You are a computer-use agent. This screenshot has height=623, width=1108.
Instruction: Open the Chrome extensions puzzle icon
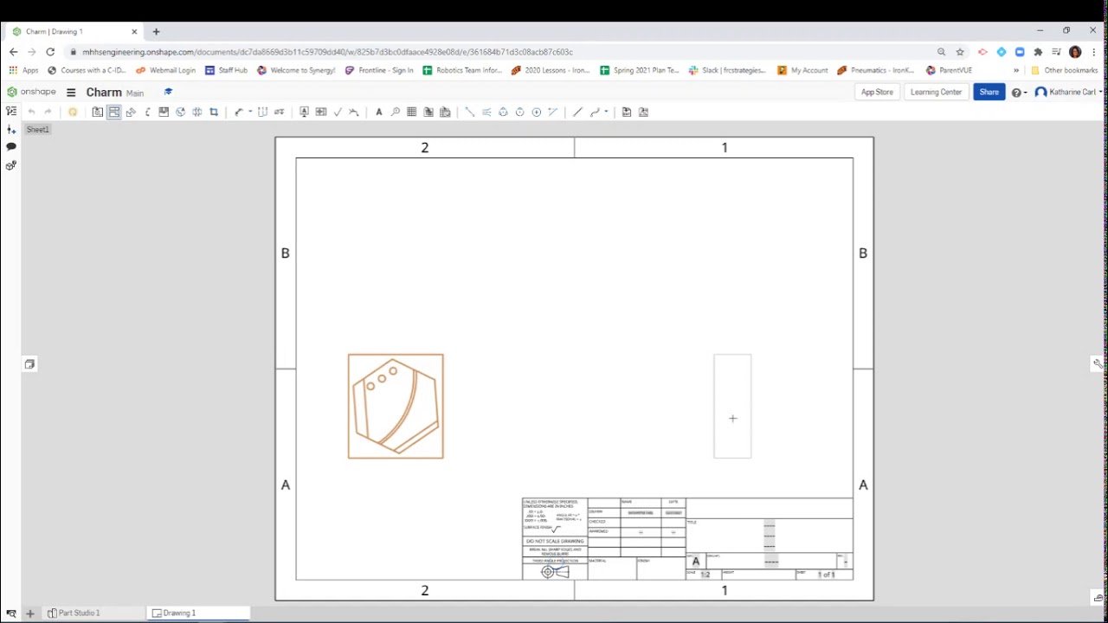click(1038, 52)
